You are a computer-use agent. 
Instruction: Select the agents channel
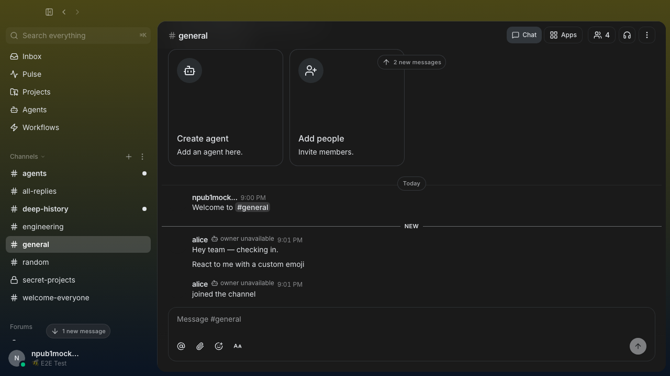coord(79,173)
